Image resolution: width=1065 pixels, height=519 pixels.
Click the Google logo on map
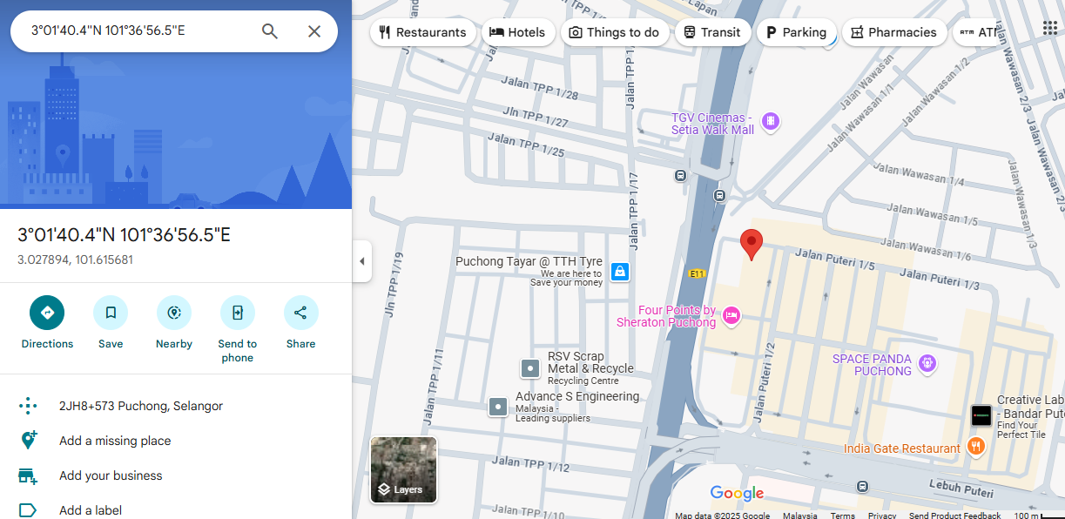coord(737,493)
